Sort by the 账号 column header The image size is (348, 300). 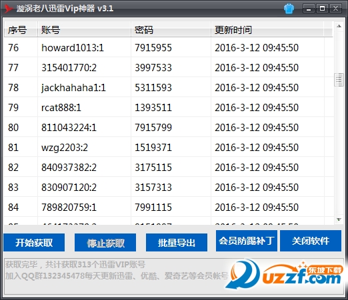pos(84,29)
